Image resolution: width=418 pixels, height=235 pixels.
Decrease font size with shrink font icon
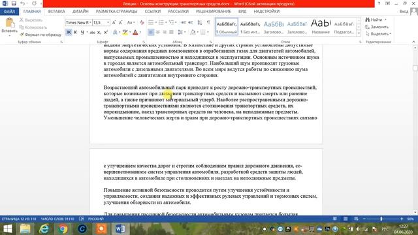[120, 23]
